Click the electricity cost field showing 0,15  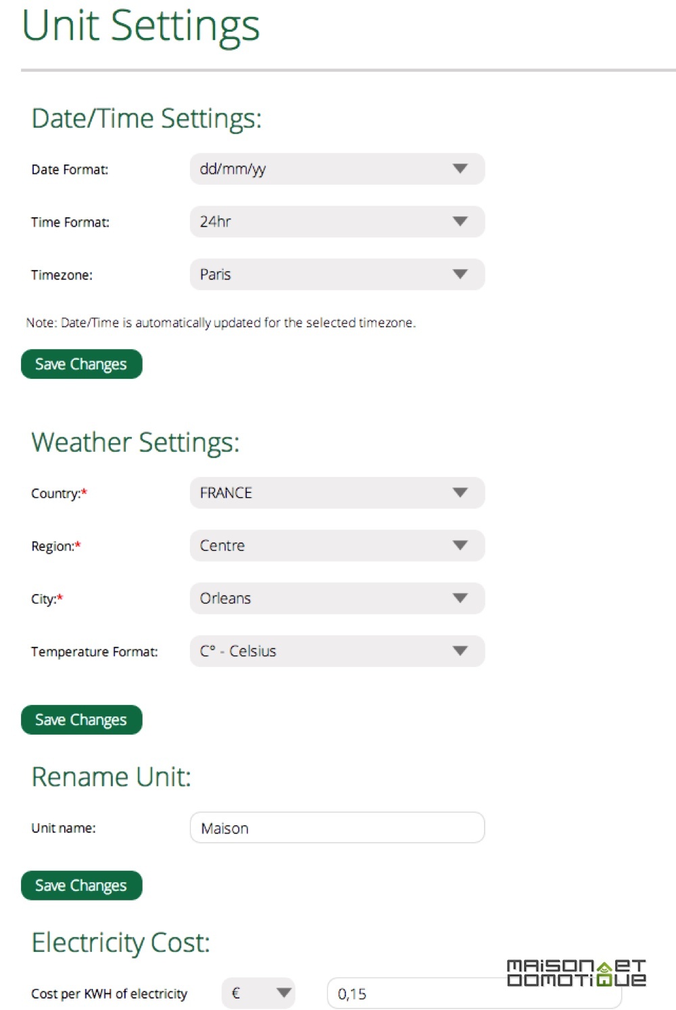(x=474, y=993)
